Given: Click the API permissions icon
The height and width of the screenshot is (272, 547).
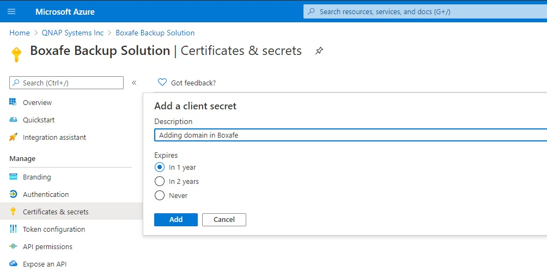Looking at the screenshot, I should click(x=13, y=246).
